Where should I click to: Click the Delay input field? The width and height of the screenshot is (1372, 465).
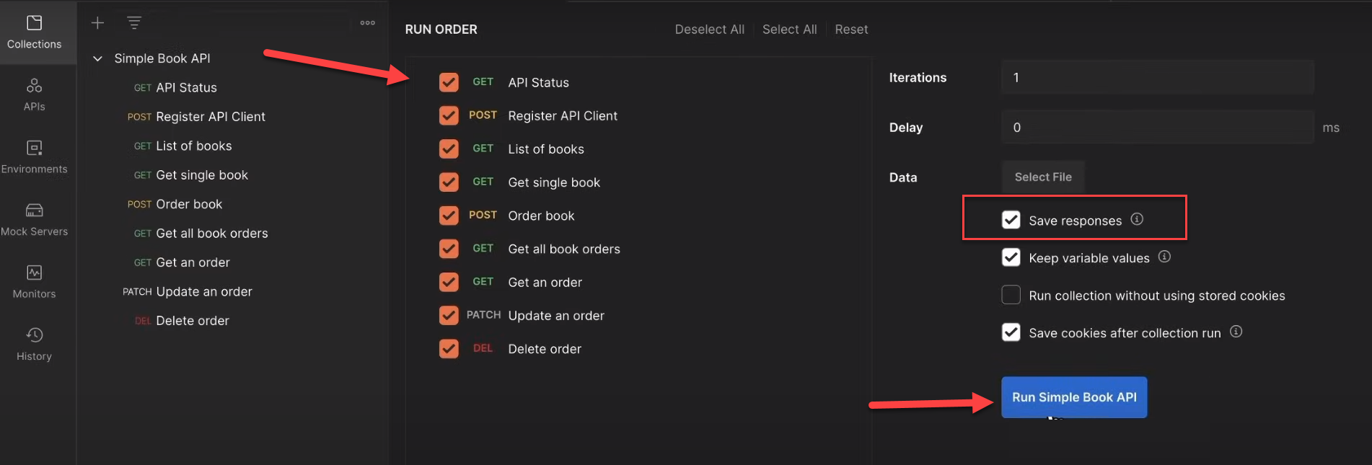[1157, 127]
